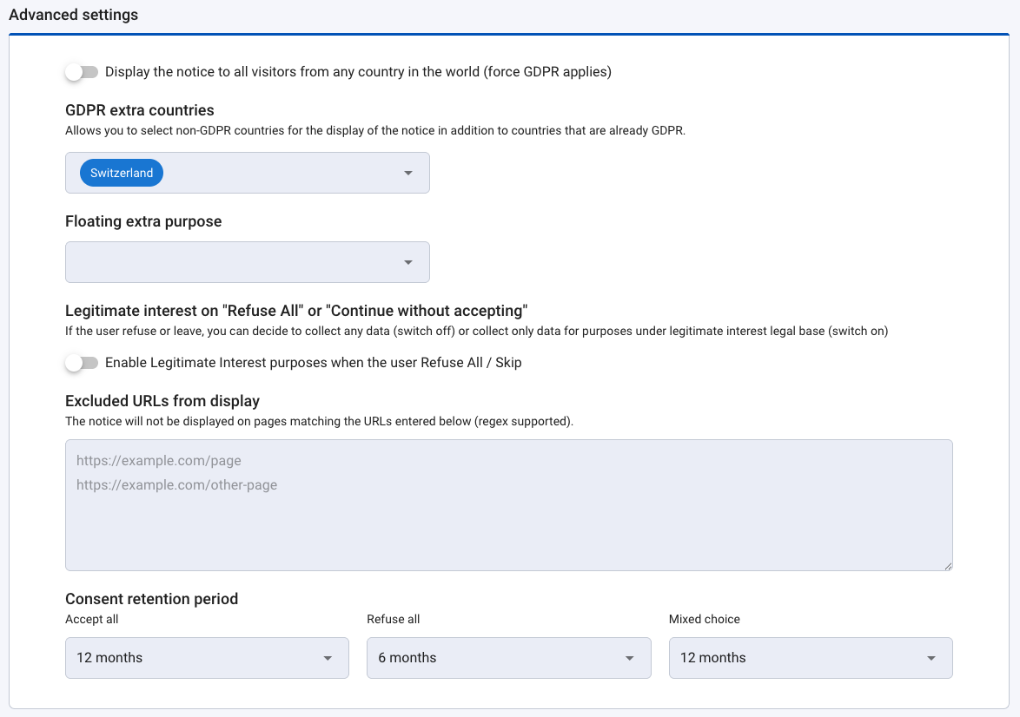Click the Mixed choice dropdown arrow icon
The width and height of the screenshot is (1020, 717).
931,659
